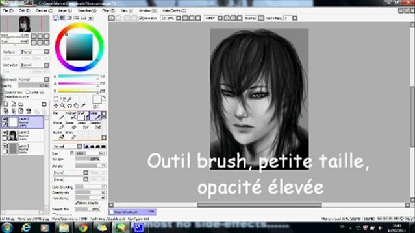Click the Color Blending slider
This screenshot has width=415, height=233.
pyautogui.click(x=91, y=187)
